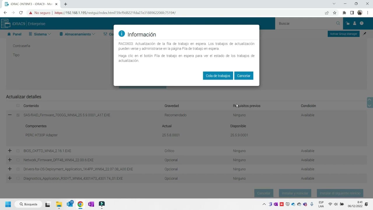Click Instalar el siguiente reinicio button
Screen dimensions: 373x210
click(340, 193)
